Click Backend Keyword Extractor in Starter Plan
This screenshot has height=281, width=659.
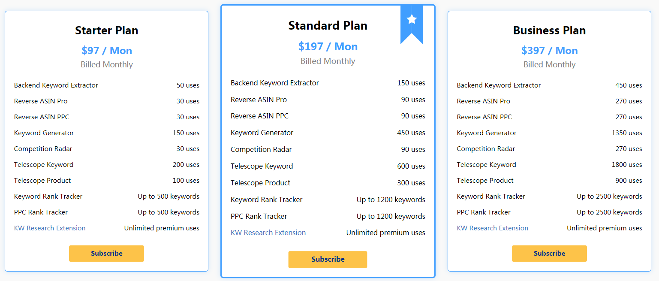56,85
